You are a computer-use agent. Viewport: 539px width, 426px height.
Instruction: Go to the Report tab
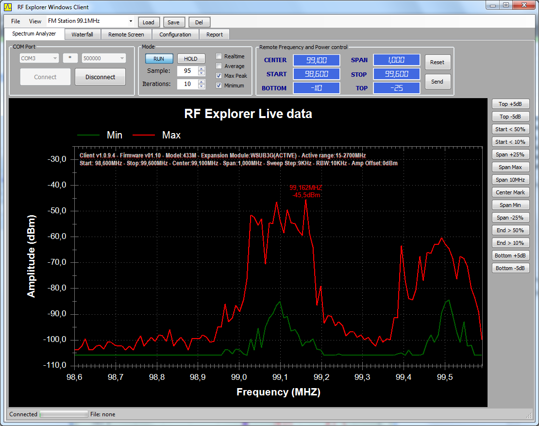pyautogui.click(x=215, y=34)
